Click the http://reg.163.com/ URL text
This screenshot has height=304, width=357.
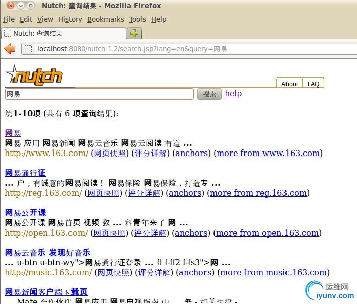[x=43, y=193]
